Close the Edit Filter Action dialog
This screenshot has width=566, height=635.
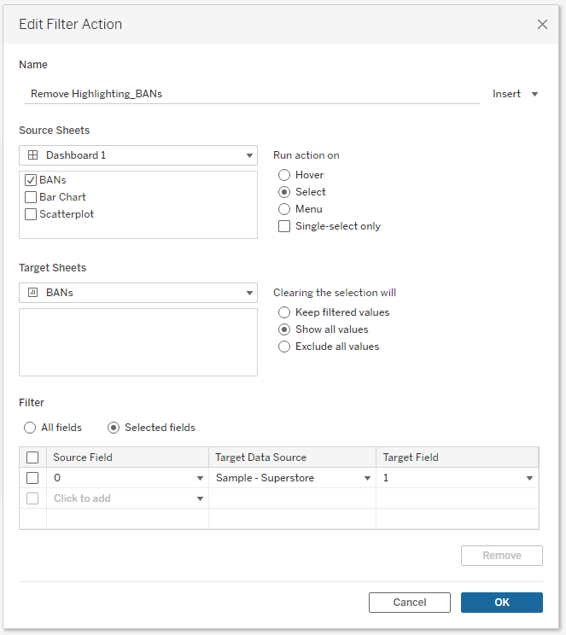542,25
